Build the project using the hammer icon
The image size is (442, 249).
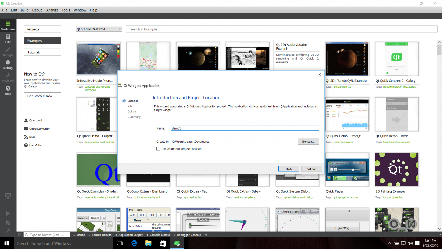tap(8, 231)
